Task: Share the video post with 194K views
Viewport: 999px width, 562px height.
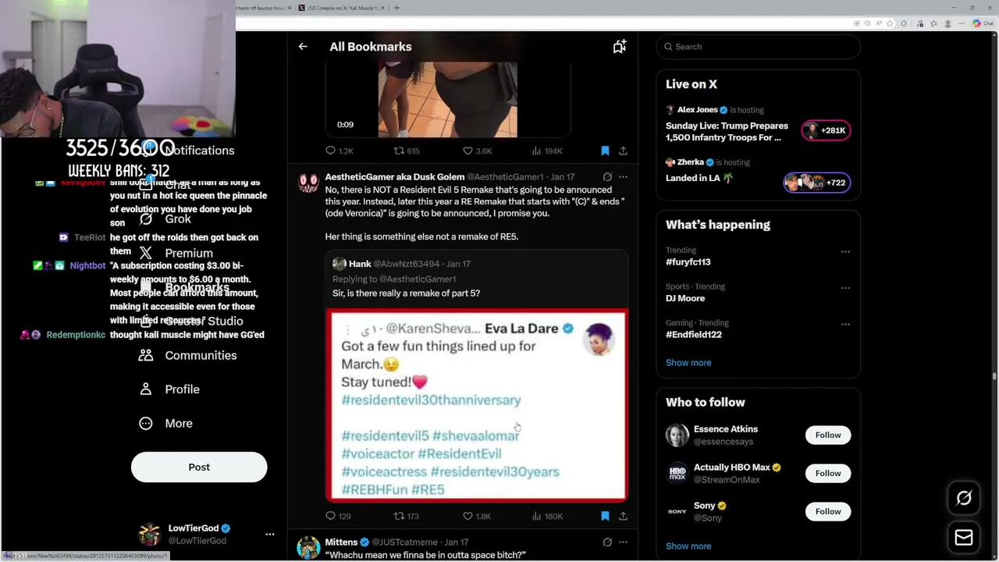Action: [x=623, y=151]
